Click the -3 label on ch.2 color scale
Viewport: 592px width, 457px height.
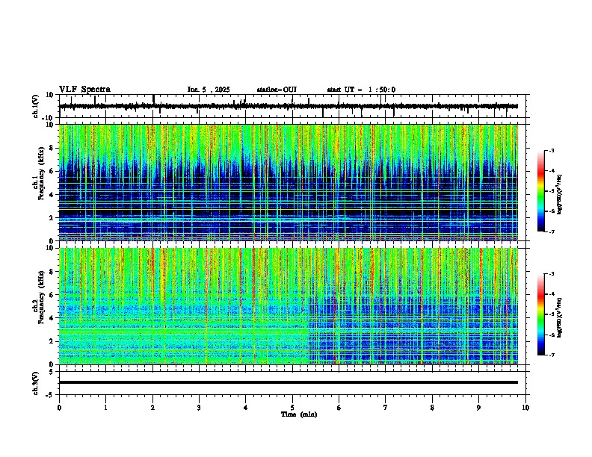point(552,274)
